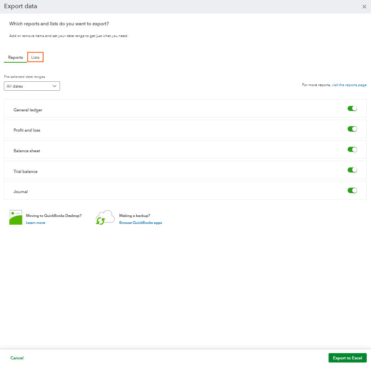Switch off the Trial balance toggle
The image size is (371, 366).
352,170
